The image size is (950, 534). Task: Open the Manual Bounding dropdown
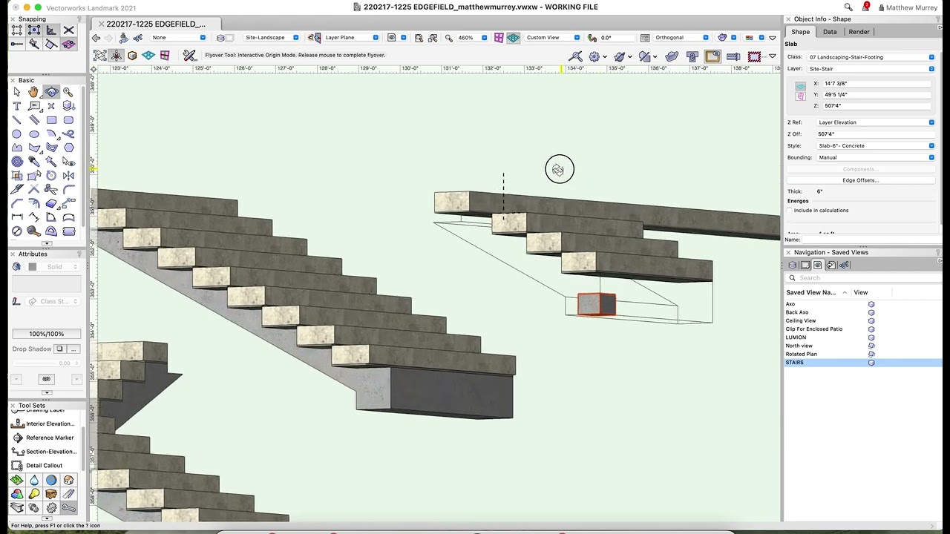coord(876,157)
